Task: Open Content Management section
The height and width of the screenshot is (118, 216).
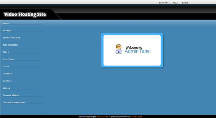Action: (x=14, y=102)
